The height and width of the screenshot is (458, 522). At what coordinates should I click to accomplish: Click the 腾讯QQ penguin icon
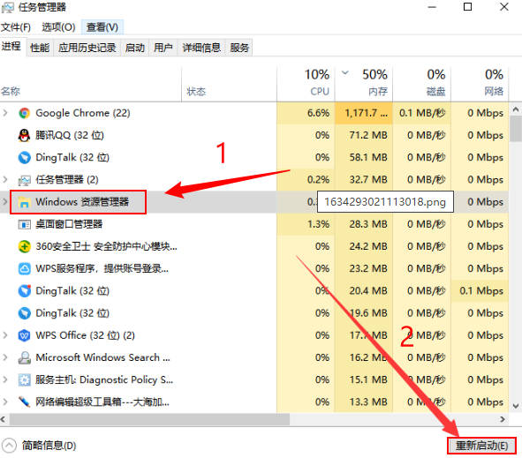tap(24, 135)
